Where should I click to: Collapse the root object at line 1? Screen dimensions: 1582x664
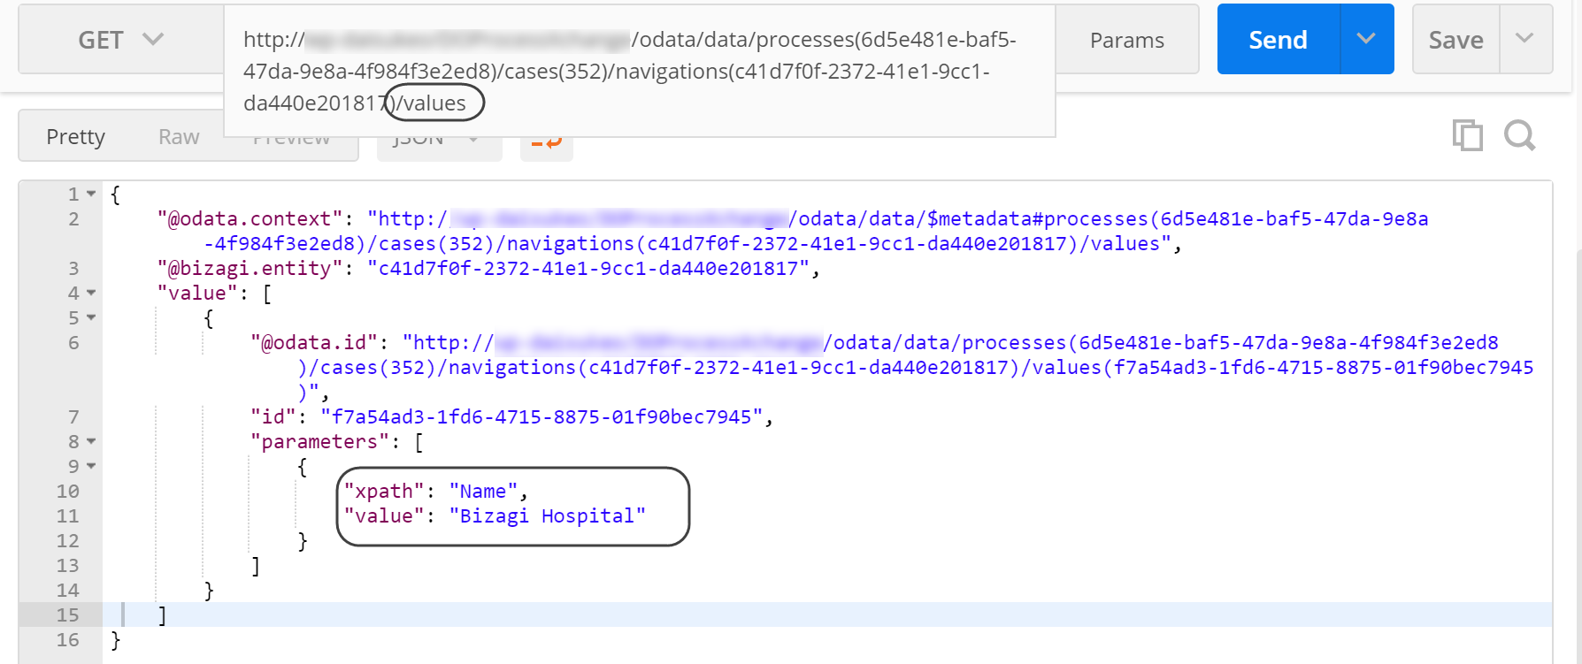(x=91, y=194)
